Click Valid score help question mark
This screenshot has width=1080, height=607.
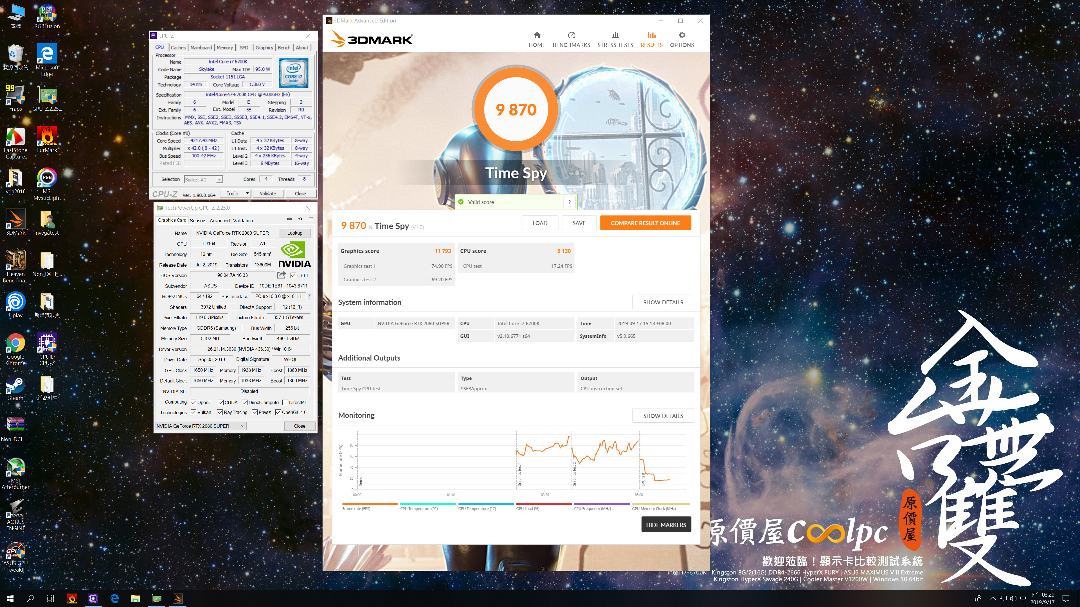tap(569, 202)
